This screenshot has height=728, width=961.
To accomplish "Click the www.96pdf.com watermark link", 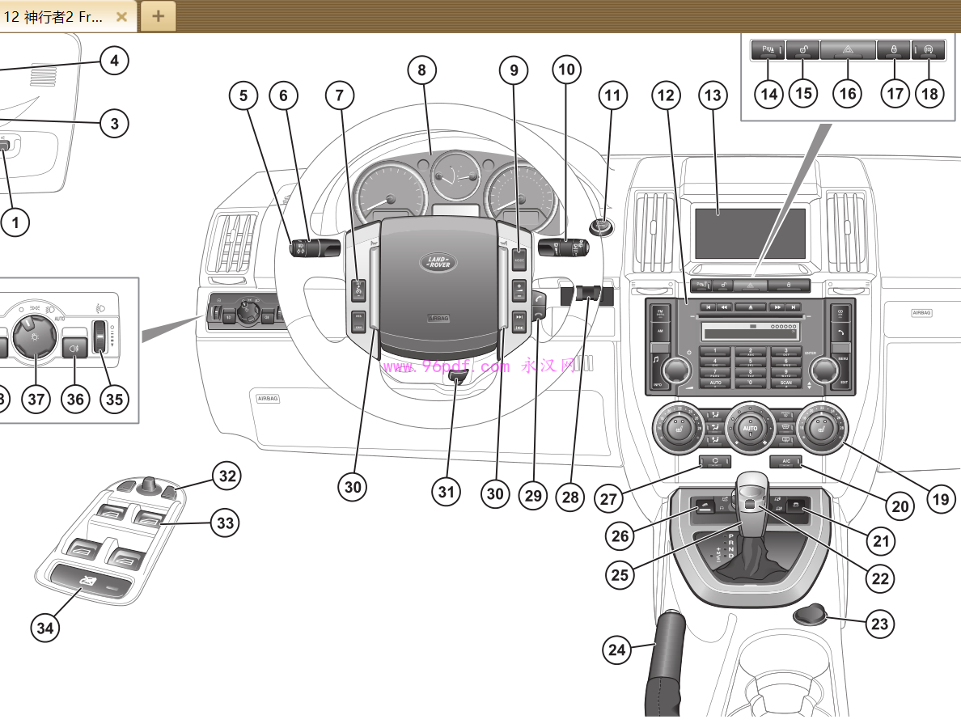I will click(x=447, y=366).
